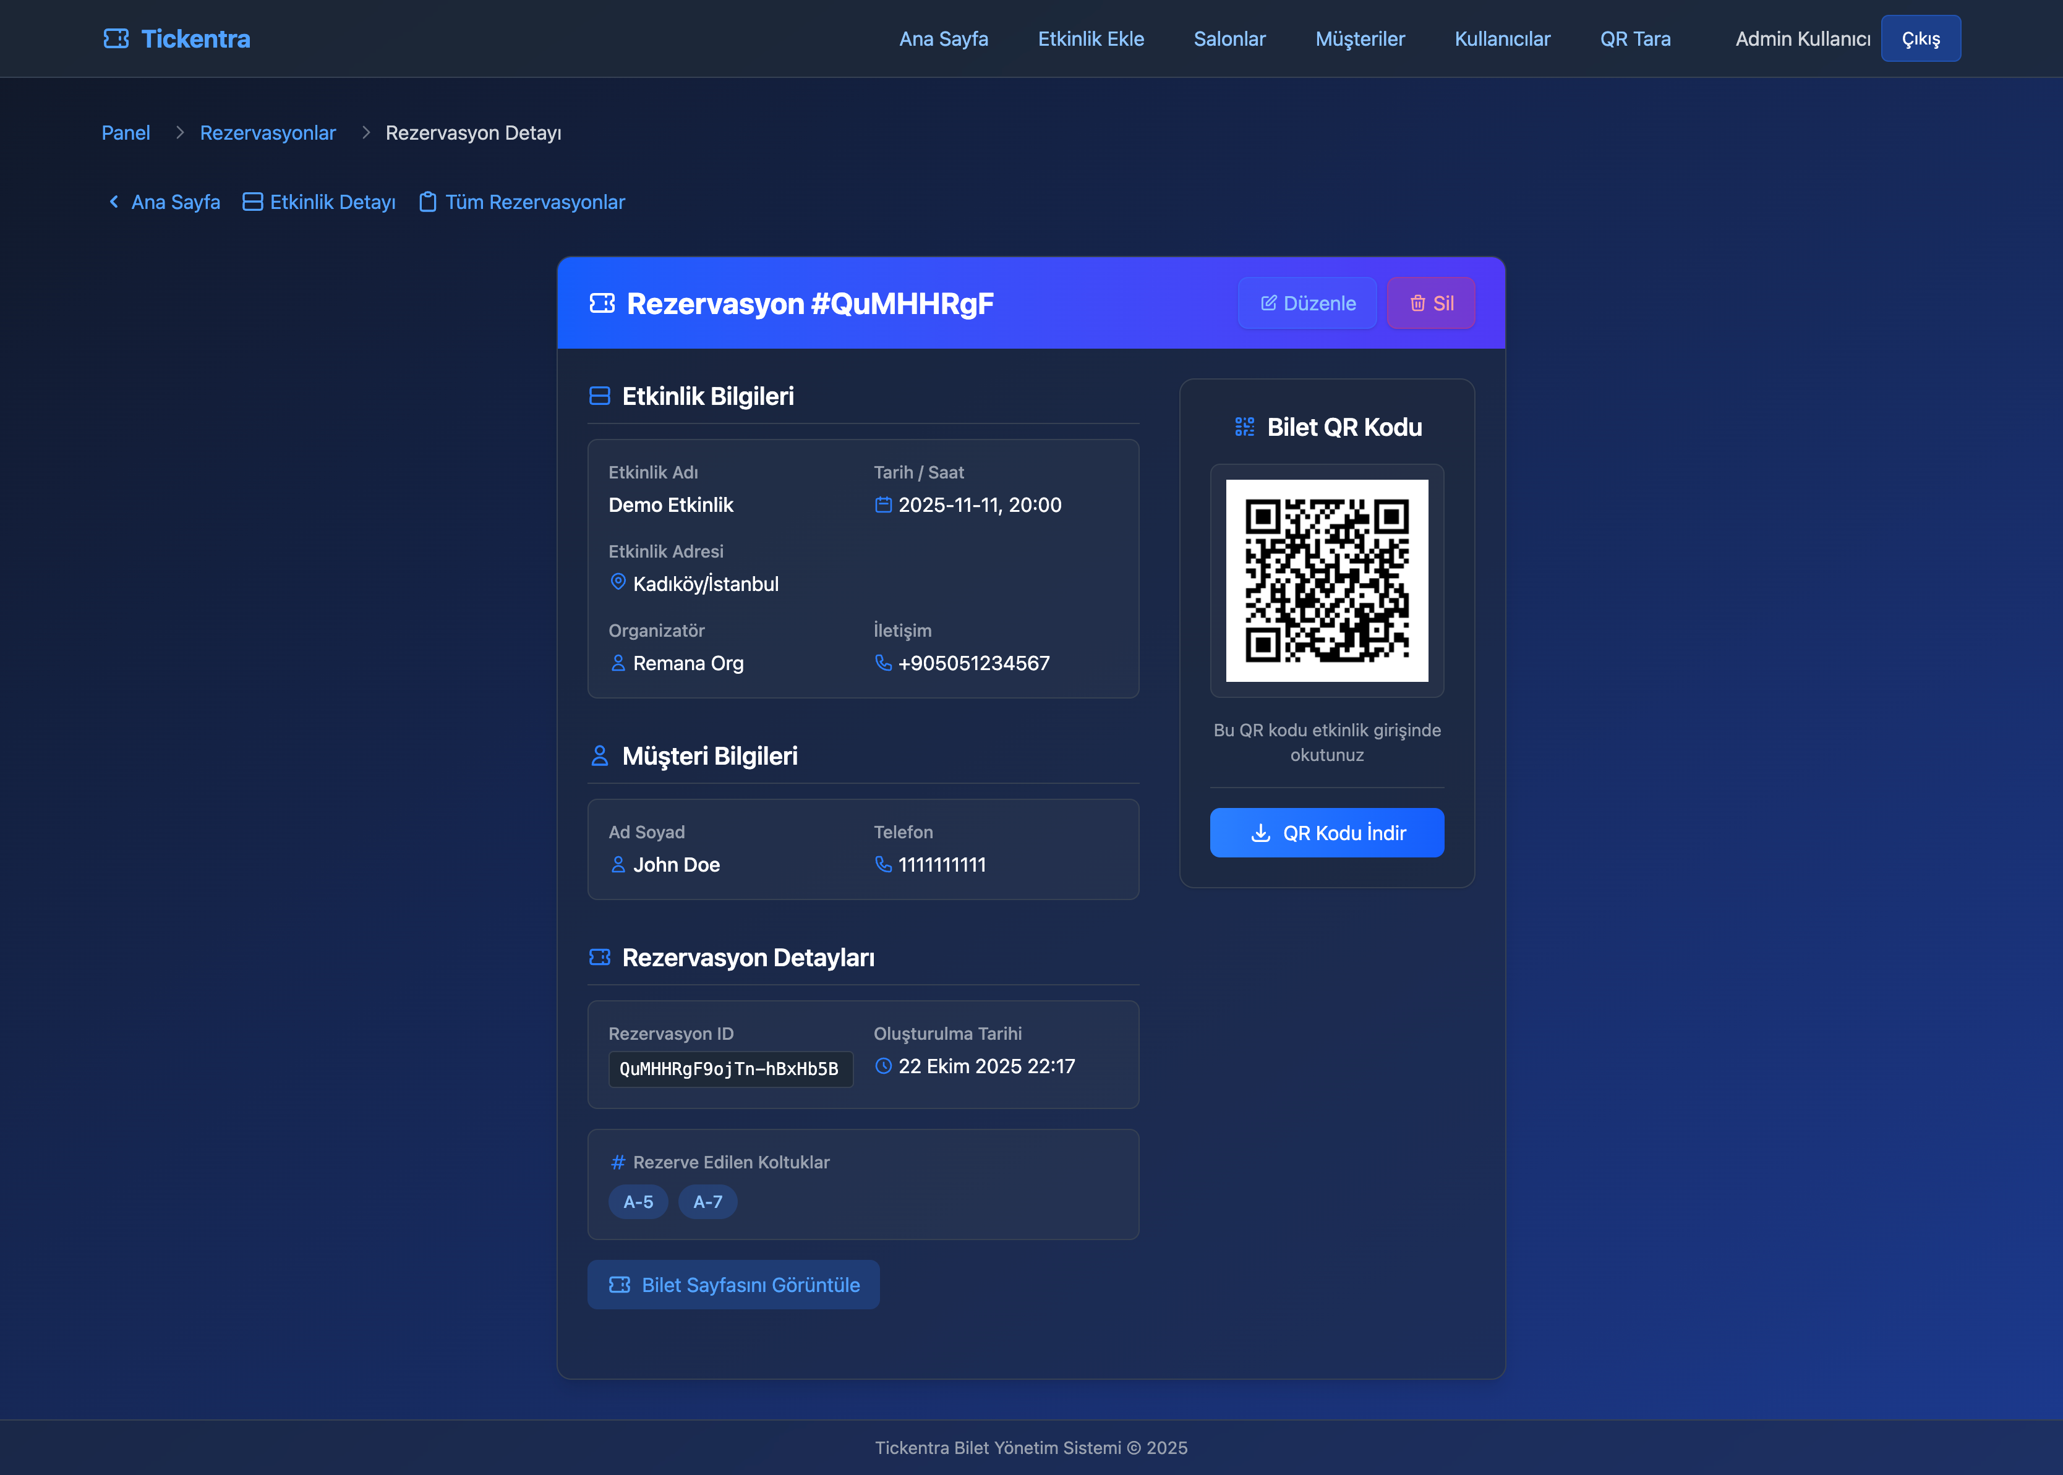Click the back chevron beside Ana Sayfa
2063x1475 pixels.
coord(114,202)
